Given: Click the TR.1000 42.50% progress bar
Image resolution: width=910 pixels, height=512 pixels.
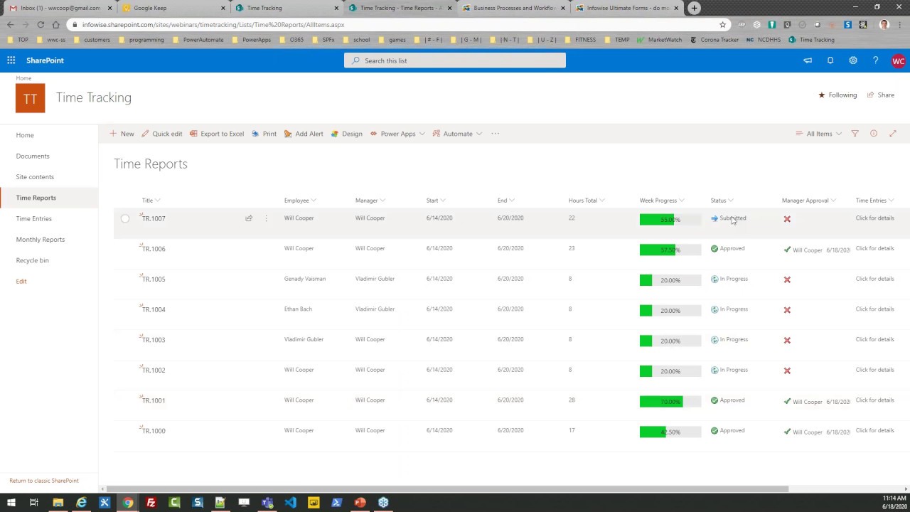Looking at the screenshot, I should pyautogui.click(x=670, y=432).
